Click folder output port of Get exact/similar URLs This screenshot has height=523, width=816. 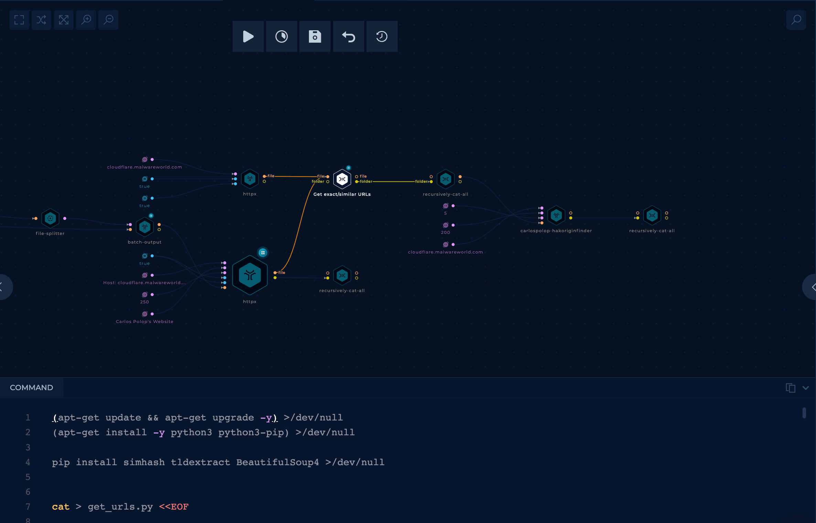coord(357,182)
